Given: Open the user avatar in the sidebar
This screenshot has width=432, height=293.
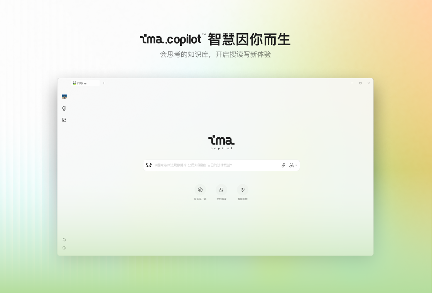Looking at the screenshot, I should pyautogui.click(x=64, y=96).
